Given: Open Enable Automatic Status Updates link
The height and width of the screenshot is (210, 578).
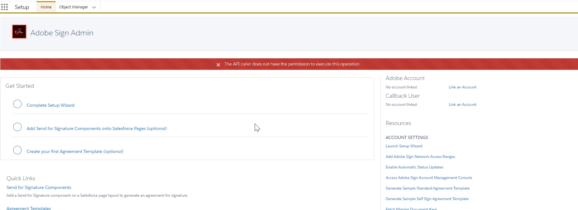Looking at the screenshot, I should 414,167.
